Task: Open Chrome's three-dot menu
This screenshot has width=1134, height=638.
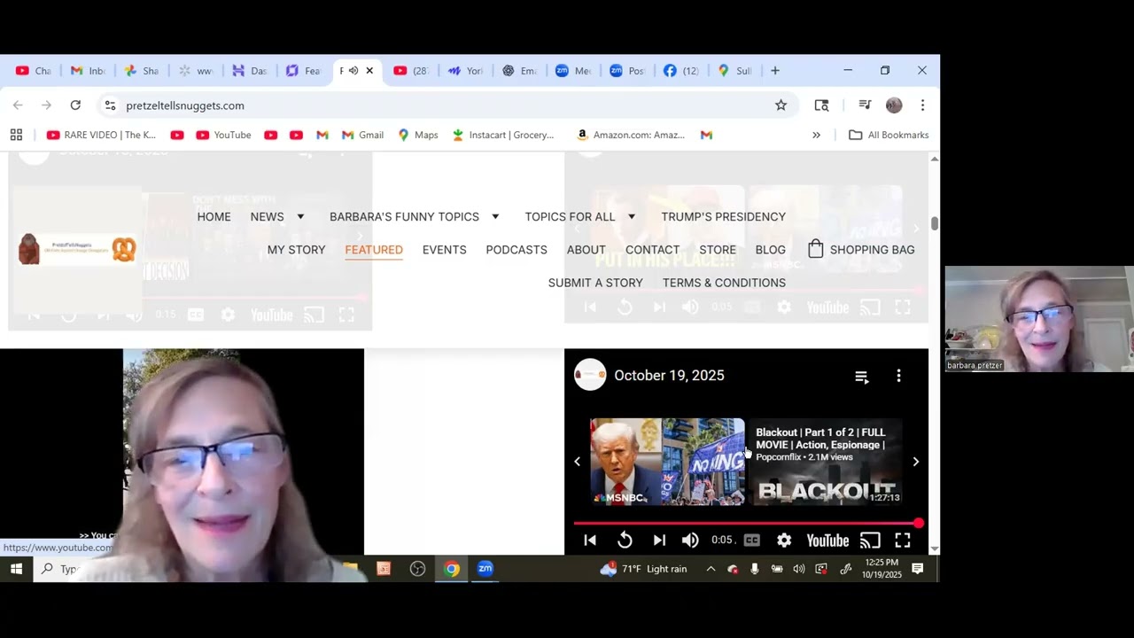Action: click(x=922, y=105)
